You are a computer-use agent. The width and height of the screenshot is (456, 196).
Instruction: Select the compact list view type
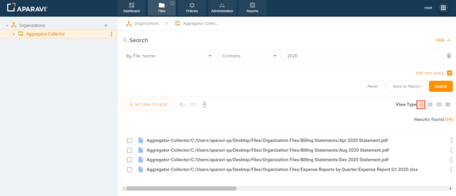421,104
